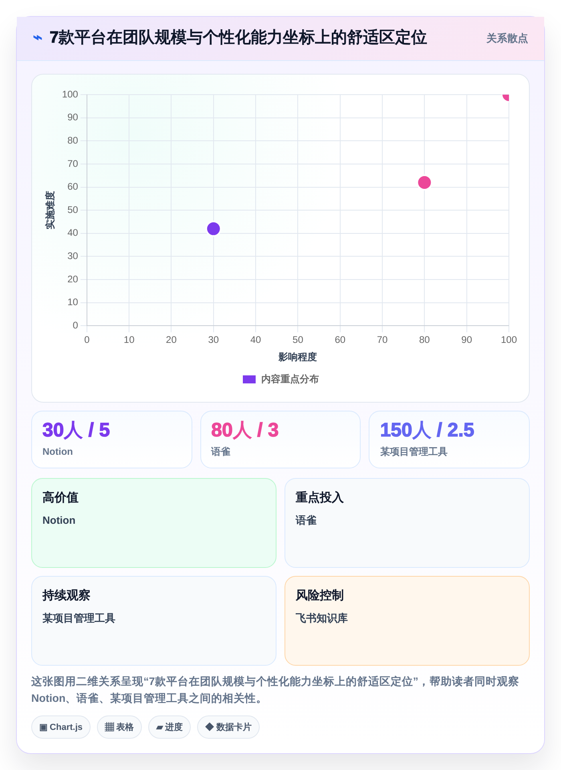Select the pink data point at x-value 80
The height and width of the screenshot is (770, 561).
click(x=424, y=182)
